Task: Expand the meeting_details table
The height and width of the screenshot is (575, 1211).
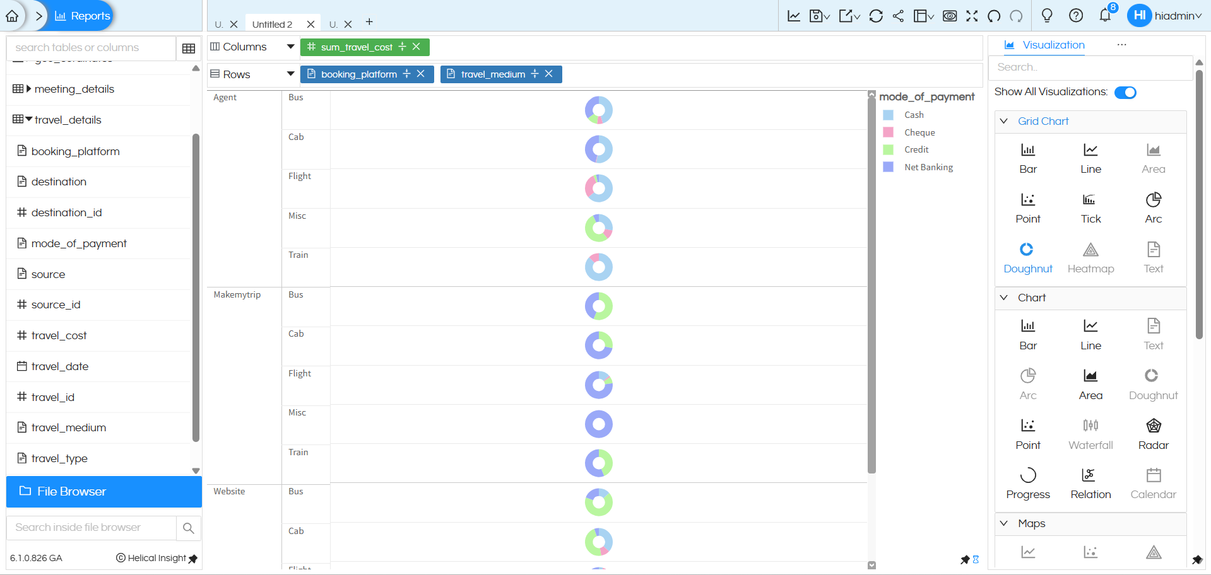Action: (x=29, y=89)
